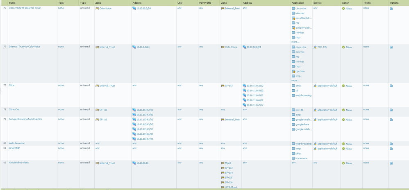This screenshot has width=409, height=190.
Task: Open the Citrix-Out rule name
Action: [14, 109]
